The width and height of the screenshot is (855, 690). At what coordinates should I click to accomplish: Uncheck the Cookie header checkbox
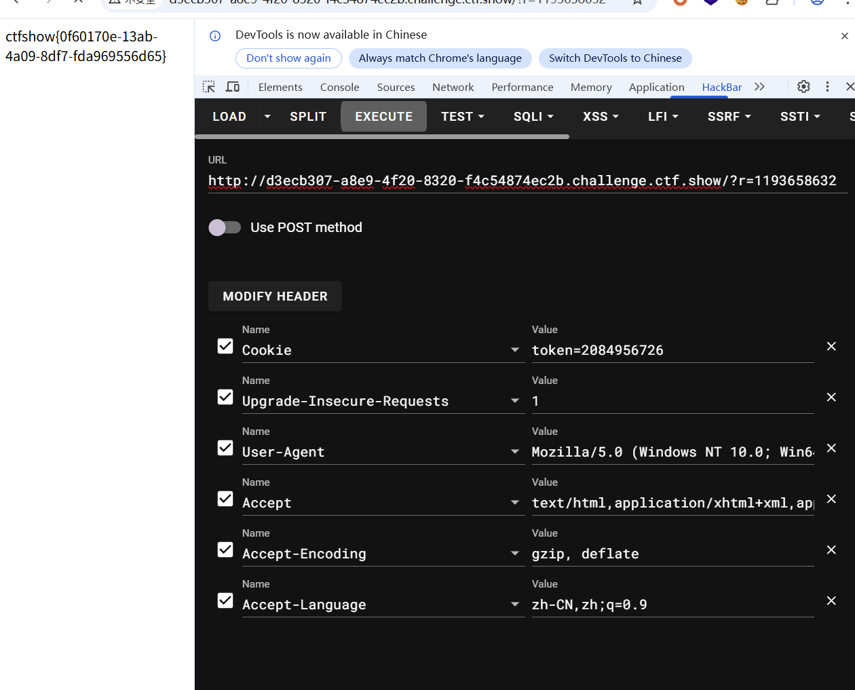tap(225, 347)
